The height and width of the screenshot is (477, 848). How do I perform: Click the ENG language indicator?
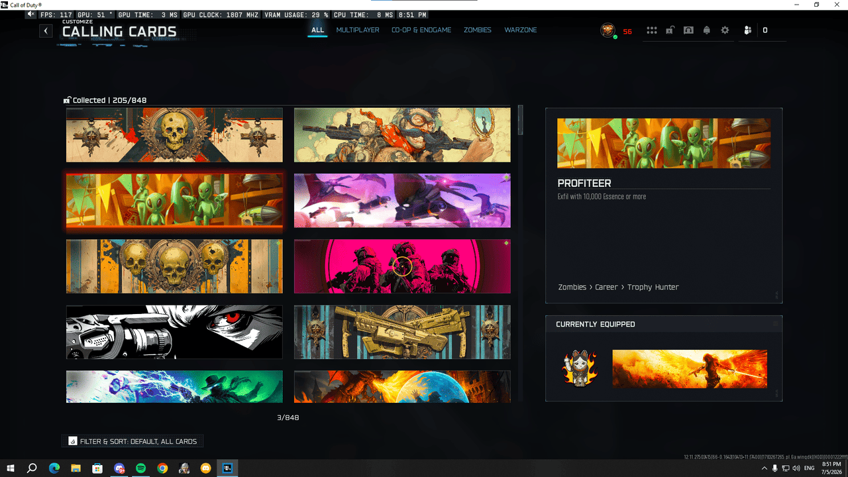(810, 468)
